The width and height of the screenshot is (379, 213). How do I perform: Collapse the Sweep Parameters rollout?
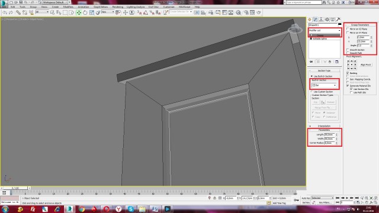360,25
